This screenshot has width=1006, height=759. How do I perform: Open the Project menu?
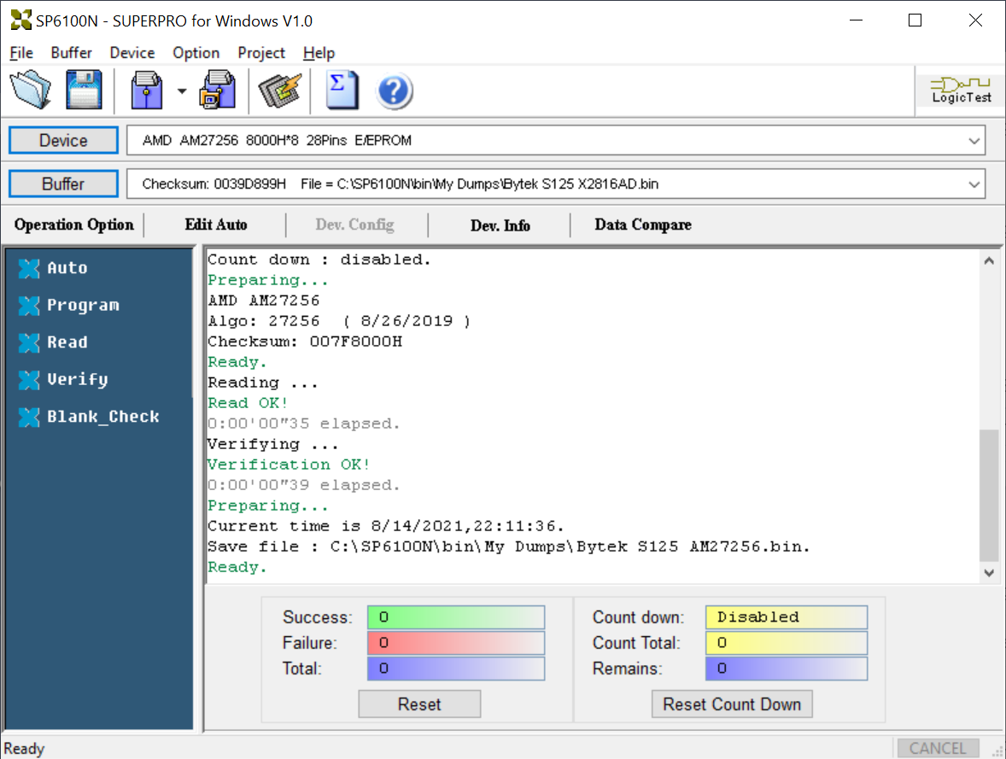click(x=261, y=53)
